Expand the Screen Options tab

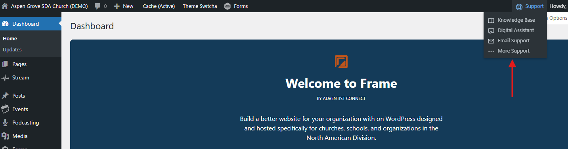coord(557,18)
